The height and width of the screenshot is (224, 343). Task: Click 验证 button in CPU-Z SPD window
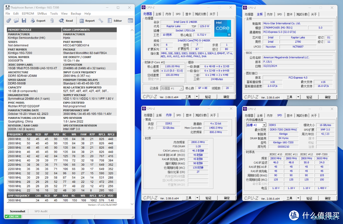pyautogui.click(x=309, y=198)
